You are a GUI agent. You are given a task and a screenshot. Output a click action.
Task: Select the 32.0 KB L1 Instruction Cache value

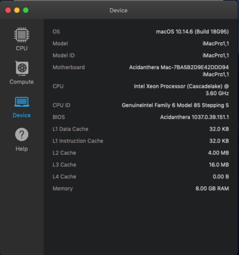tap(219, 141)
